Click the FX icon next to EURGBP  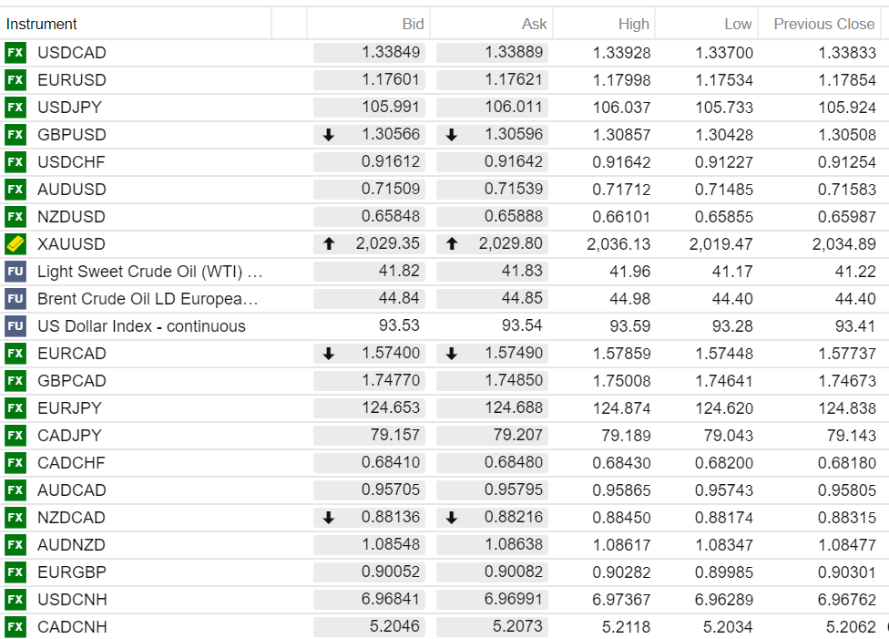[x=15, y=572]
